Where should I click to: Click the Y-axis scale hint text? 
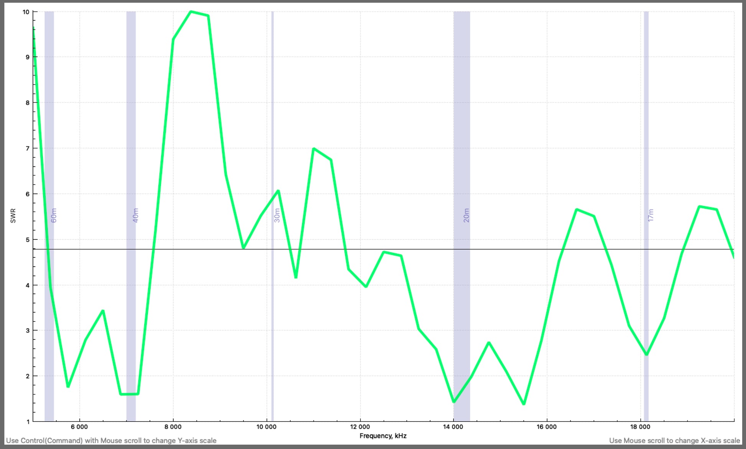[x=112, y=441]
